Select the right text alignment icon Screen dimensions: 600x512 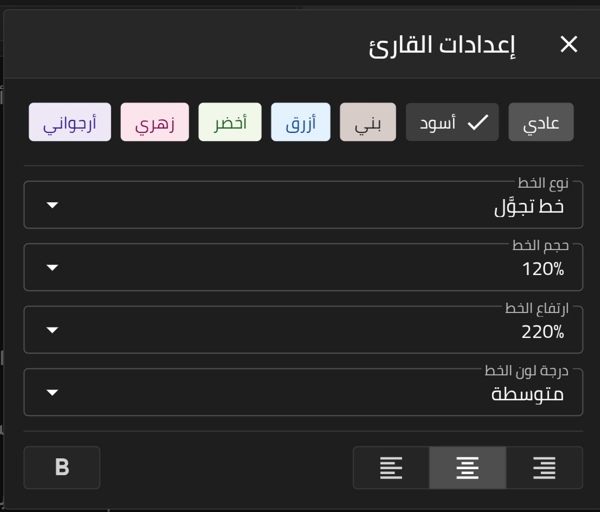544,468
